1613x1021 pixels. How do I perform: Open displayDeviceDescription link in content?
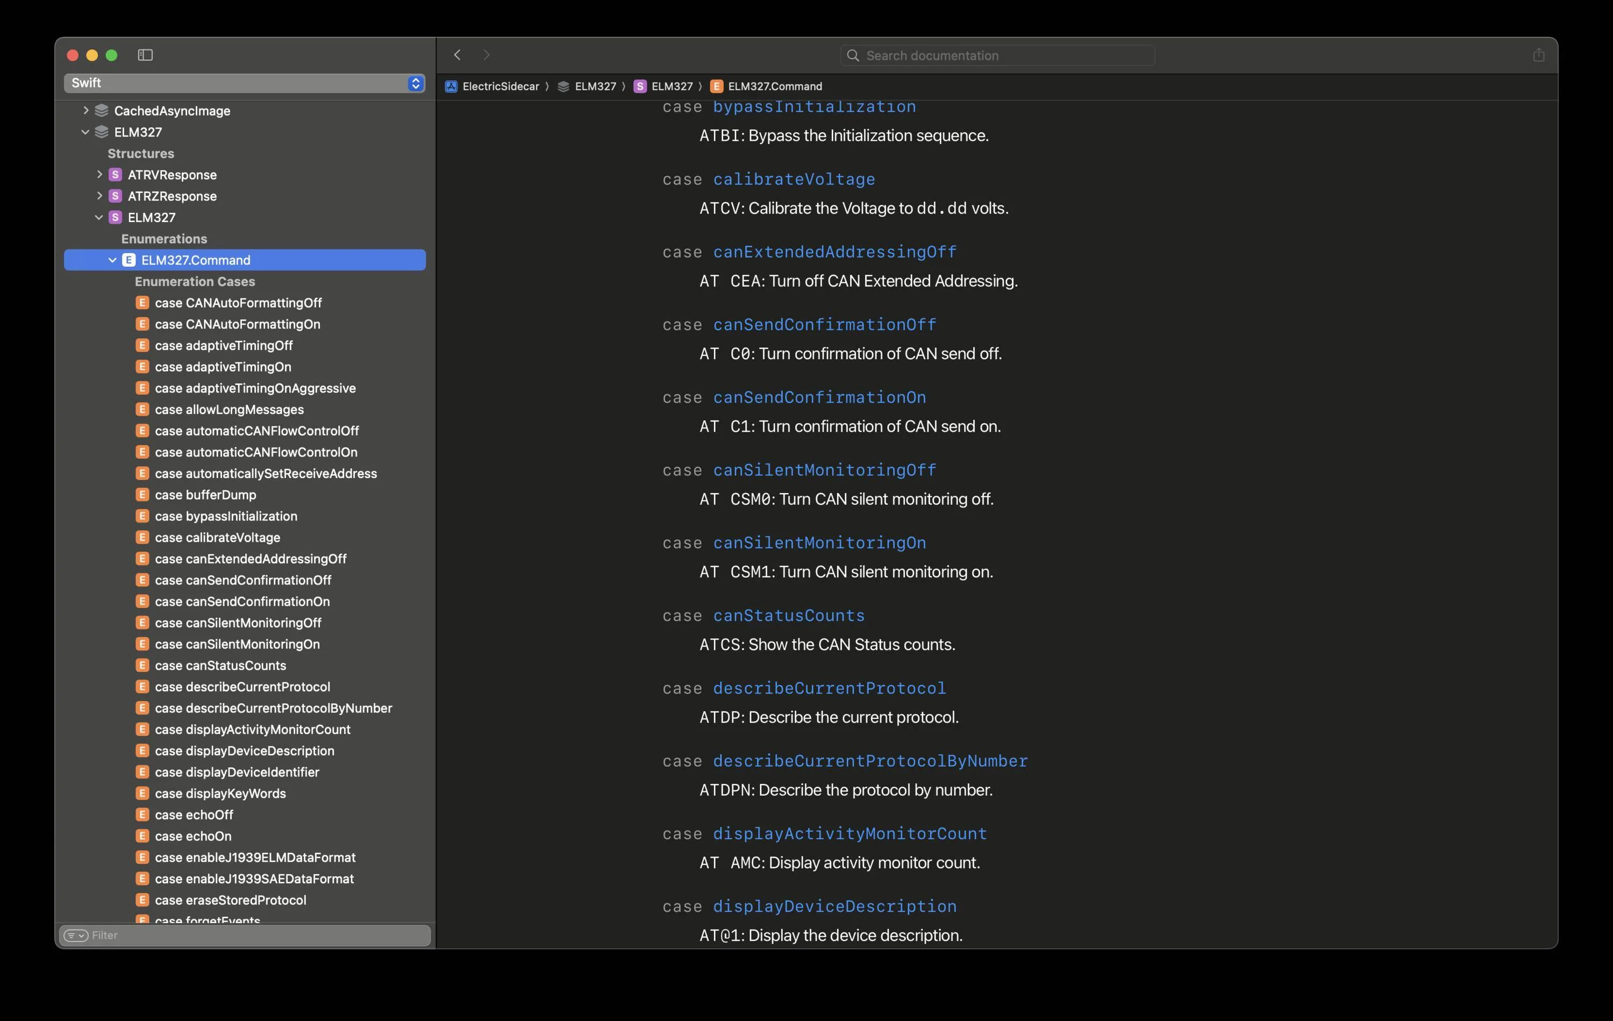point(834,906)
